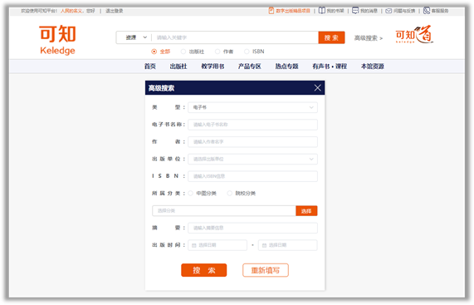This screenshot has height=305, width=474.
Task: Click the 重新填写 reset button
Action: point(266,270)
